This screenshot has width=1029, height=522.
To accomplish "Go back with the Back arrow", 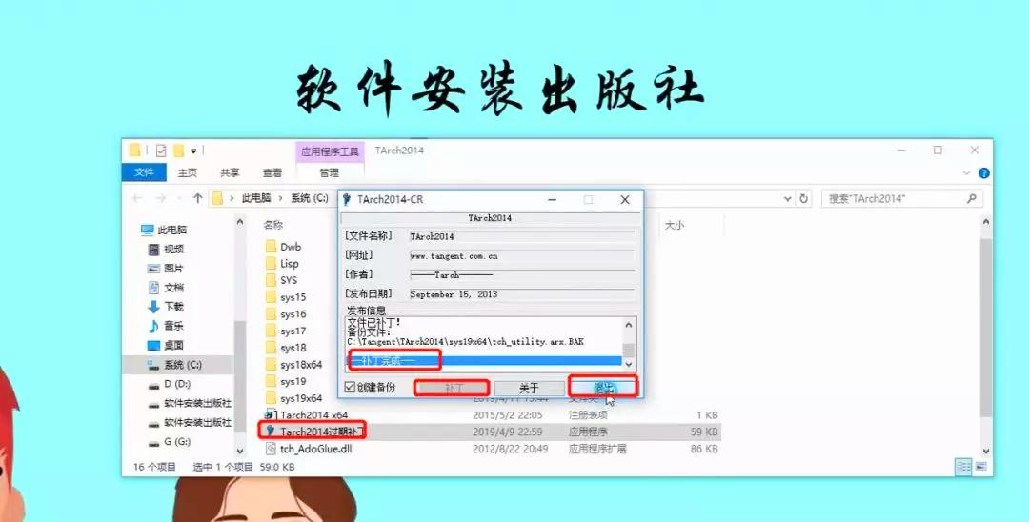I will pos(137,198).
